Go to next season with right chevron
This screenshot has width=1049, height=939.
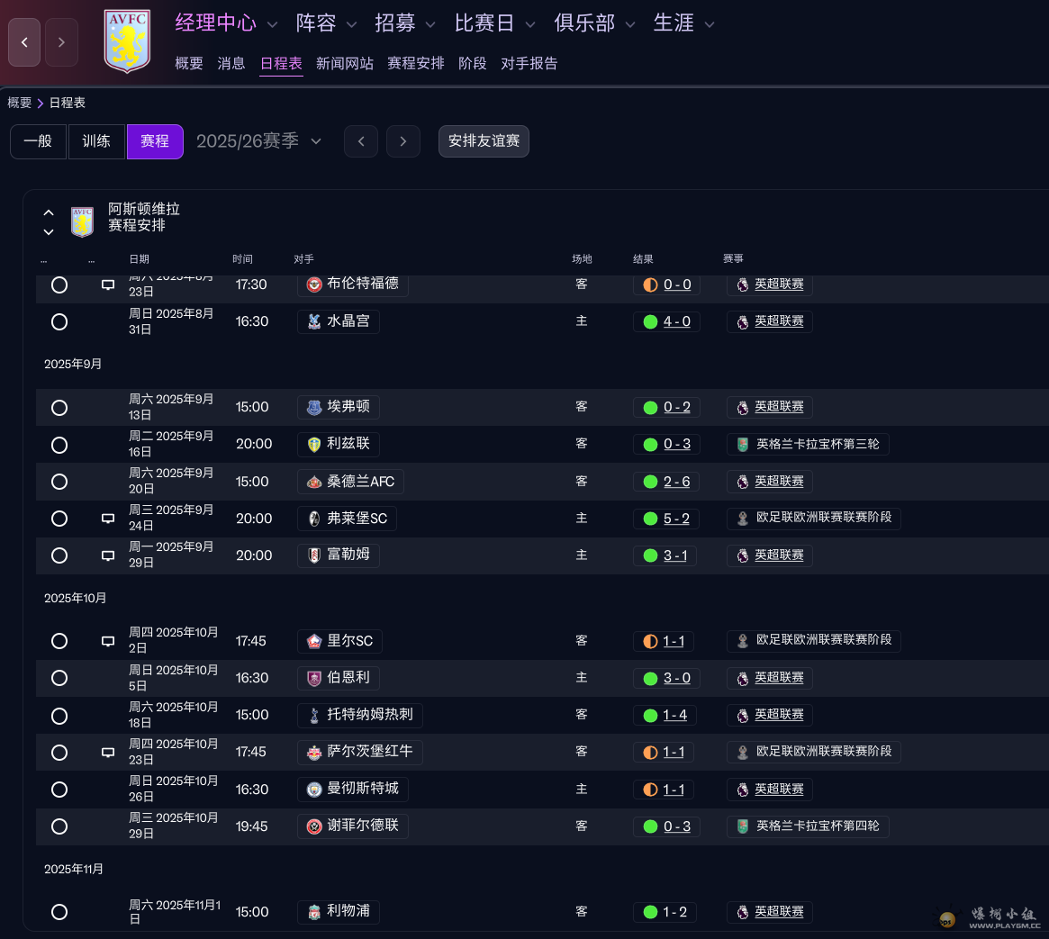[403, 141]
